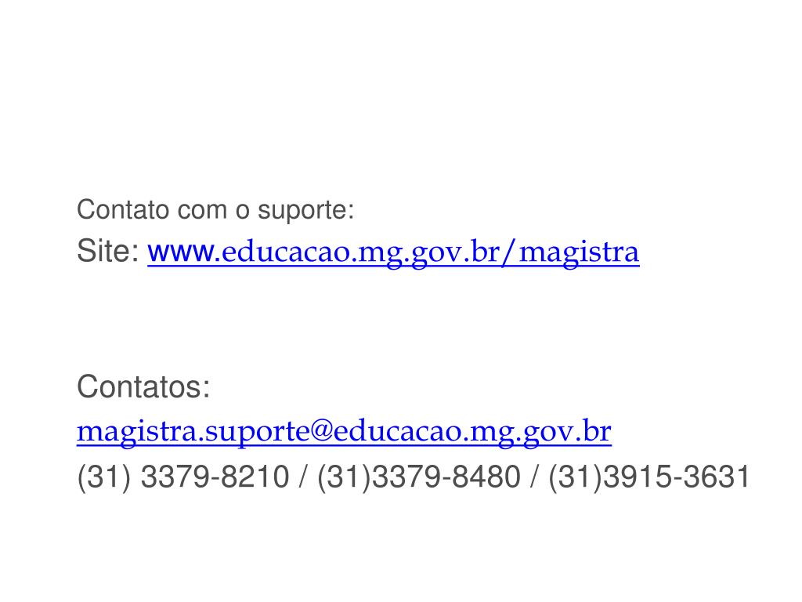Click the word "Contato" in the first line
Screen dimensions: 802x602
pyautogui.click(x=123, y=210)
